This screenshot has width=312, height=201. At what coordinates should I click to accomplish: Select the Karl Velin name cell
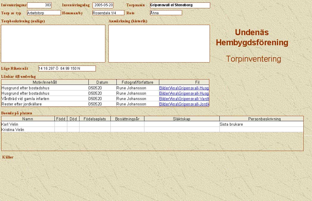[x=28, y=124]
